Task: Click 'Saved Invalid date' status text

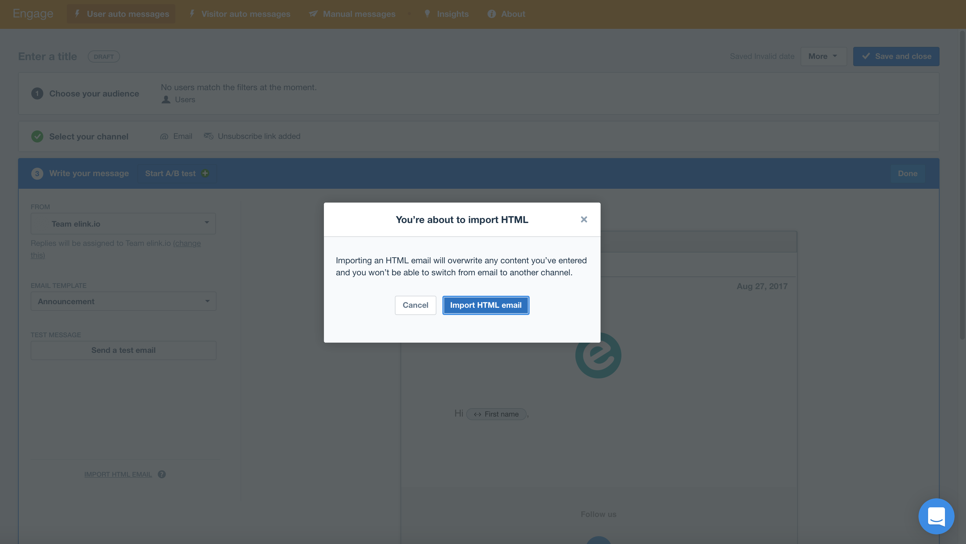Action: [762, 56]
